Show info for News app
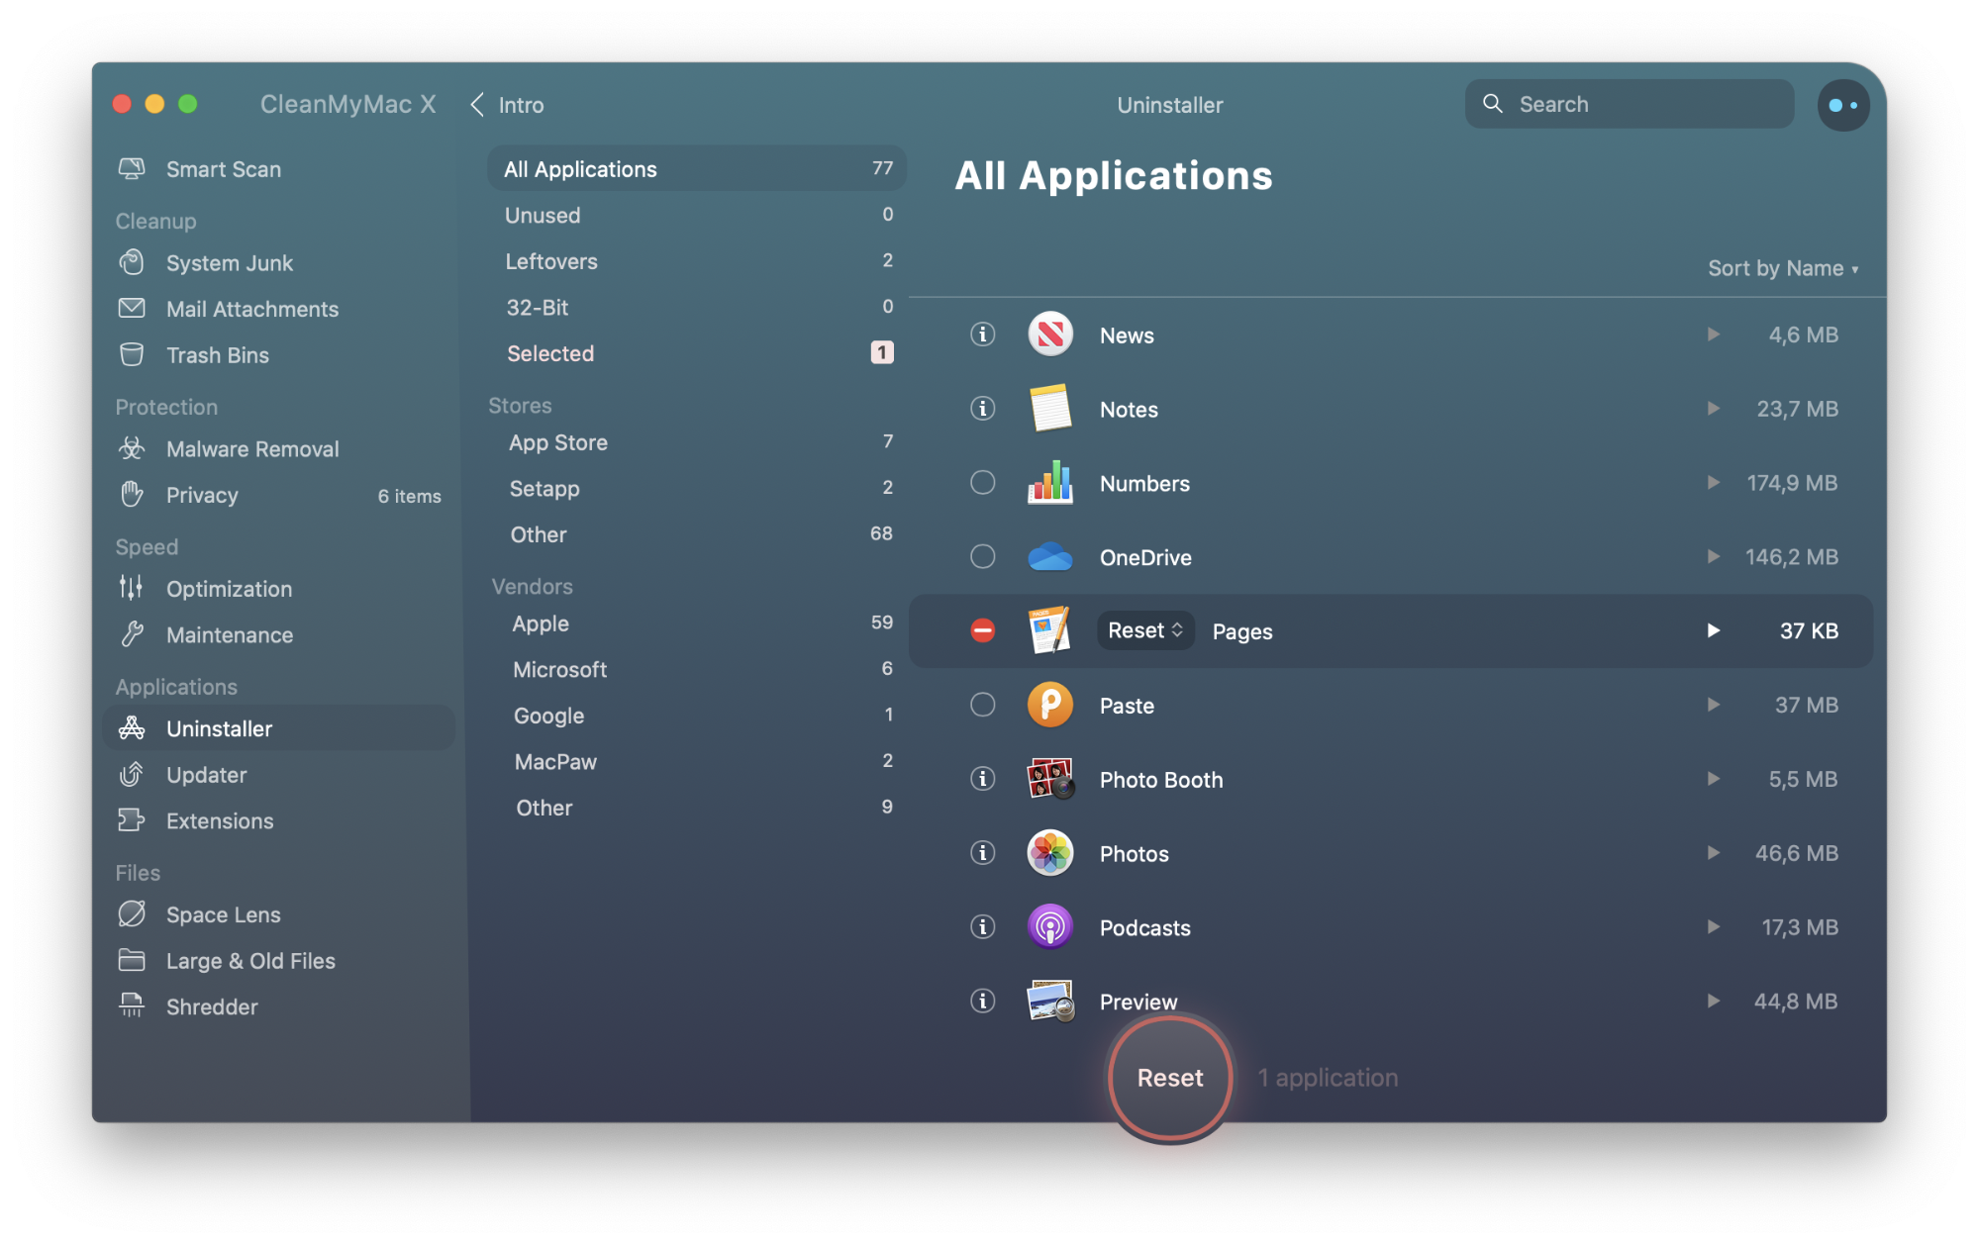The image size is (1979, 1245). point(982,335)
